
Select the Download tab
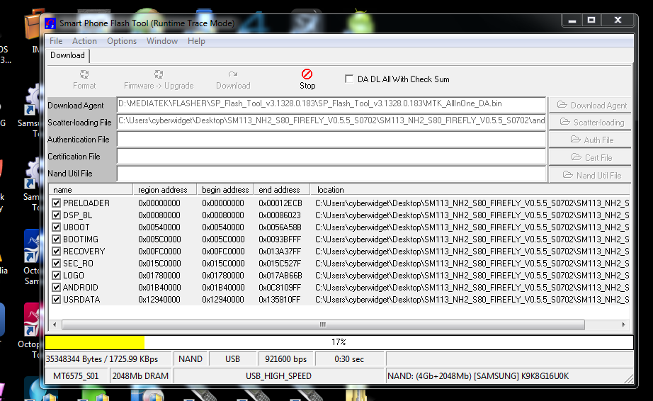point(67,55)
